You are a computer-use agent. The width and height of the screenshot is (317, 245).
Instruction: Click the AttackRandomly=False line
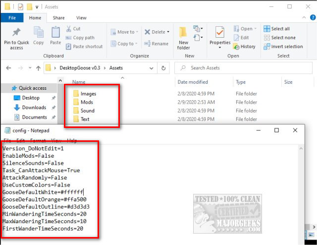coord(35,178)
